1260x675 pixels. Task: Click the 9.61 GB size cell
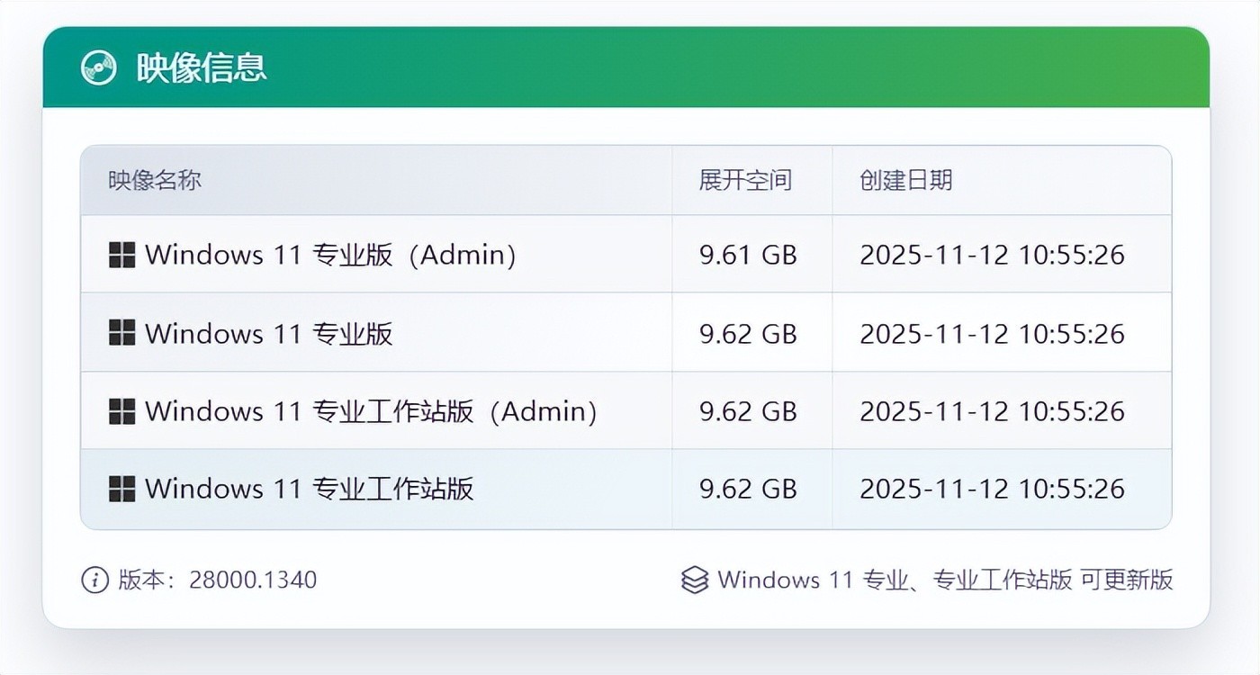coord(747,255)
